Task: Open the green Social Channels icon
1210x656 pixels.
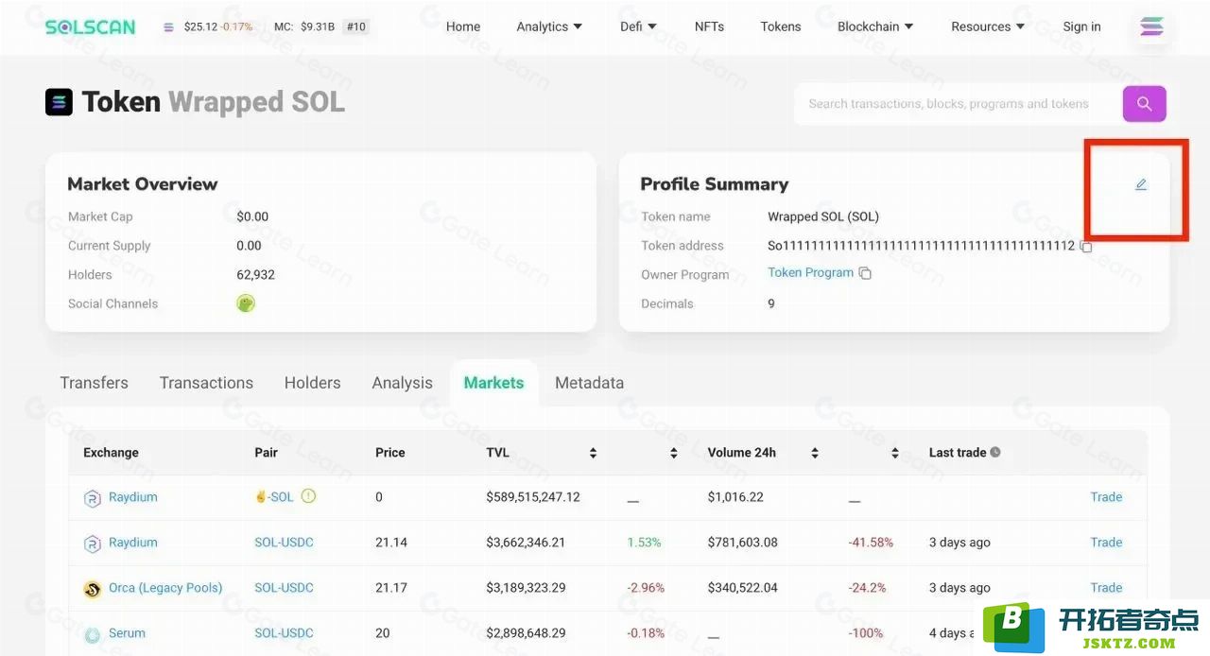Action: (246, 303)
